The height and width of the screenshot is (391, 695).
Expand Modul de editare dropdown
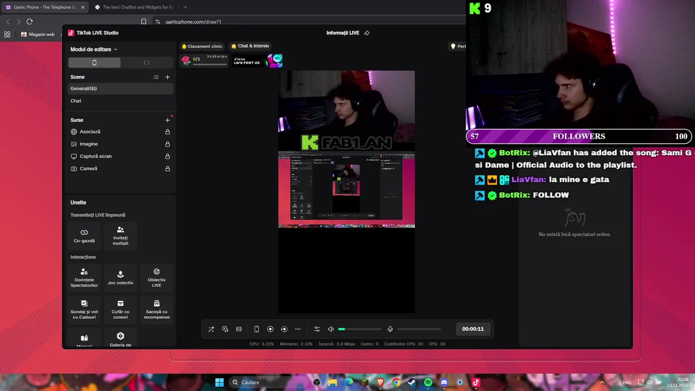click(x=93, y=49)
